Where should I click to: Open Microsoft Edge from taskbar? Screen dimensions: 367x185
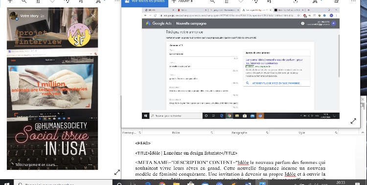tap(147, 184)
